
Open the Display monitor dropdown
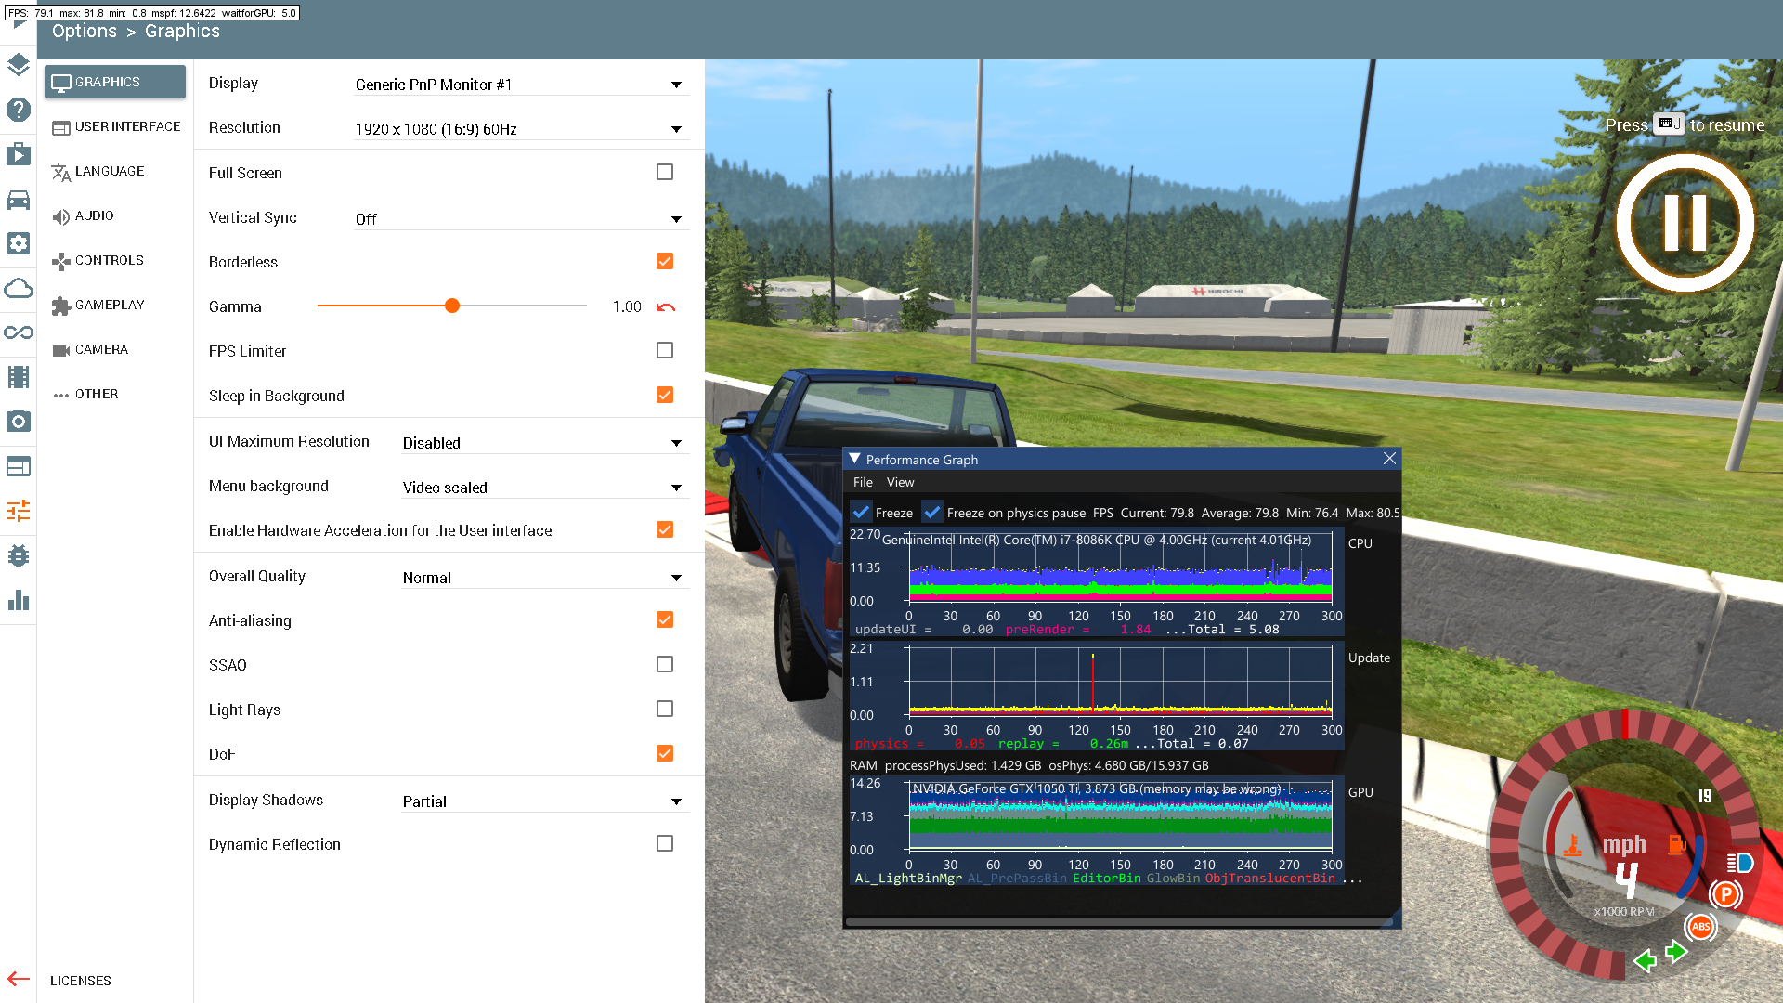point(521,85)
